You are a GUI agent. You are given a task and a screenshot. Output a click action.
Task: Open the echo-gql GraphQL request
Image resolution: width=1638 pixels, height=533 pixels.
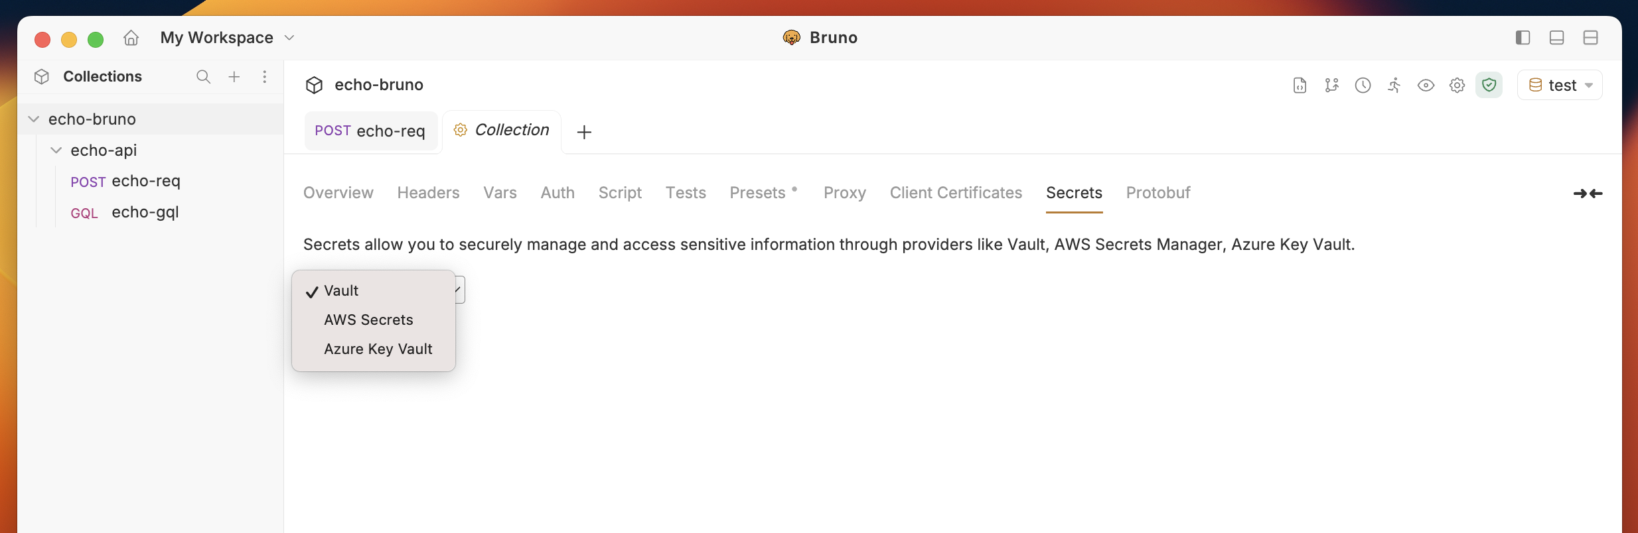pos(145,212)
